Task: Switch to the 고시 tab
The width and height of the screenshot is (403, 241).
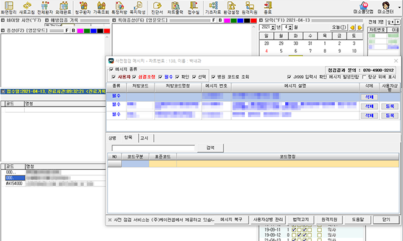Action: click(144, 138)
